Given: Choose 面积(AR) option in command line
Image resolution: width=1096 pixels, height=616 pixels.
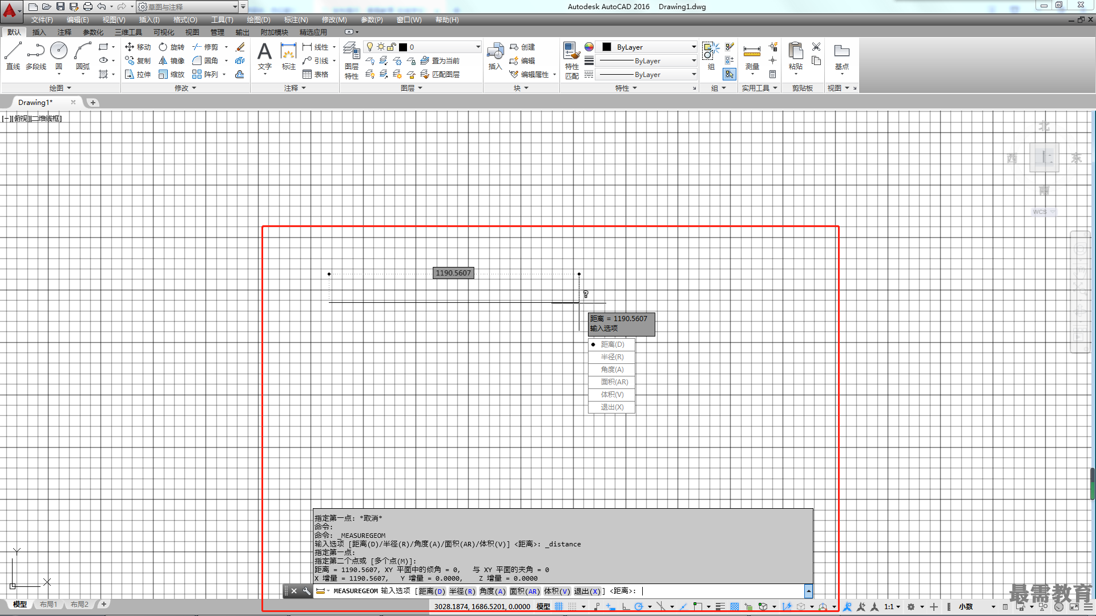Looking at the screenshot, I should point(525,591).
